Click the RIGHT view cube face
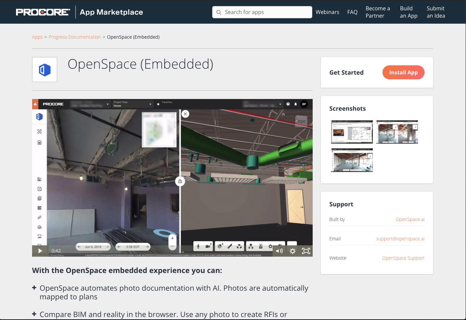The image size is (466, 320). (301, 121)
